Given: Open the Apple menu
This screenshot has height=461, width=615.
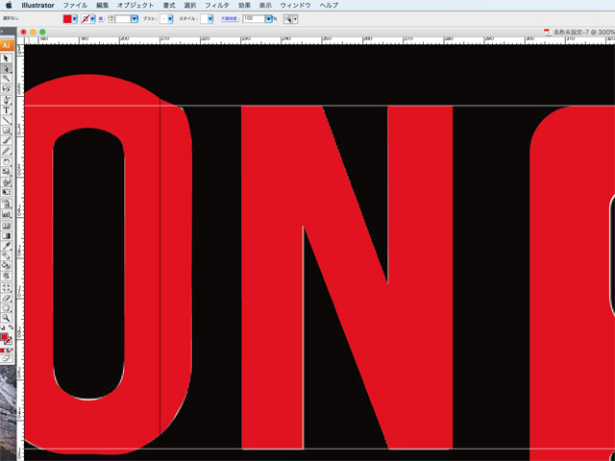Looking at the screenshot, I should tap(9, 5).
